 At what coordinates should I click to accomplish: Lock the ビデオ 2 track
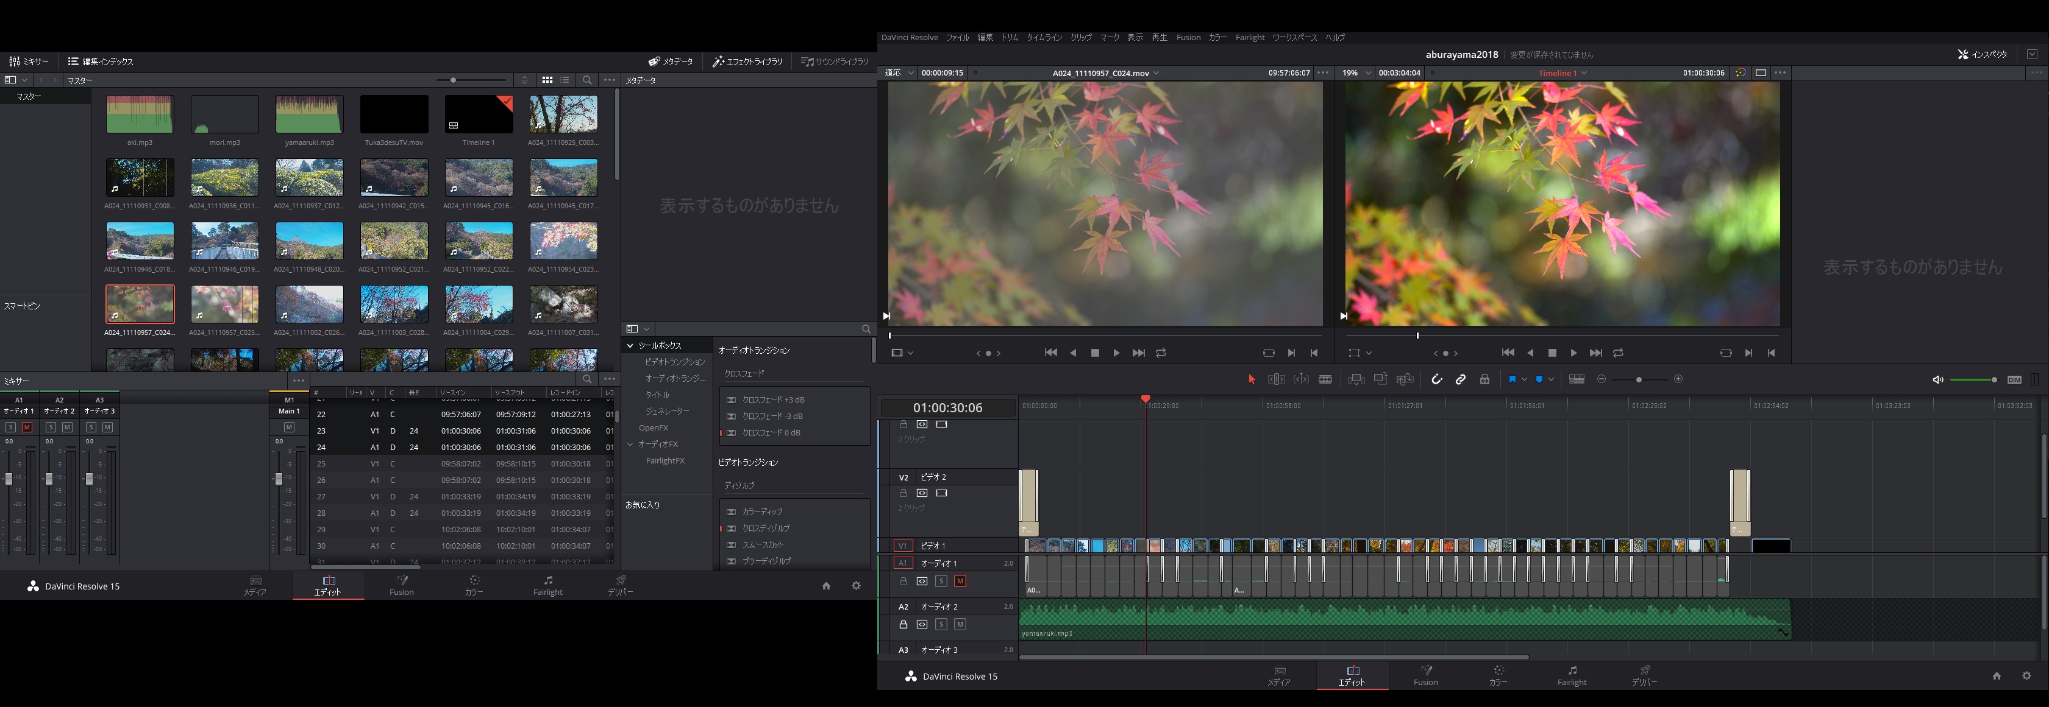click(903, 493)
